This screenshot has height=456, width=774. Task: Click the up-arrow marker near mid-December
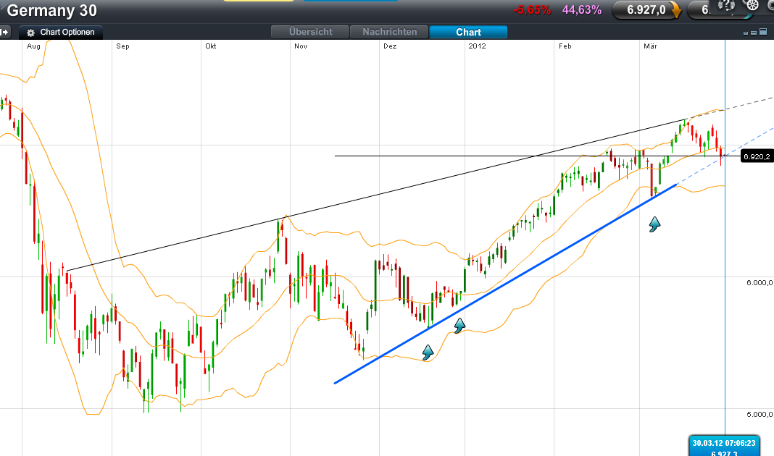click(x=459, y=326)
